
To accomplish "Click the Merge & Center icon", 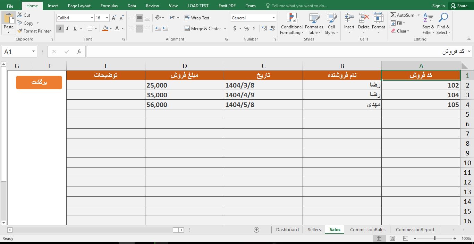I will [x=187, y=29].
